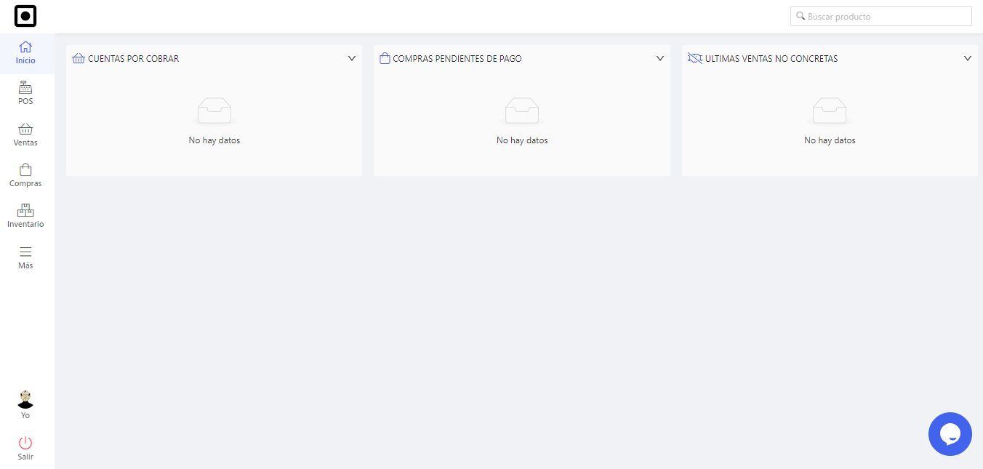Click basket icon beside Cuentas por Cobrar
Image resolution: width=983 pixels, height=469 pixels.
(79, 58)
